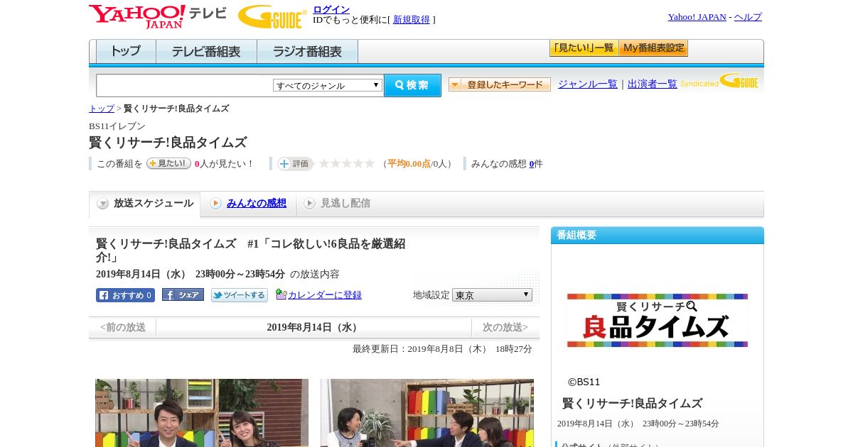Click the 2019年8月14日（水） date heading
The image size is (853, 447).
[314, 328]
